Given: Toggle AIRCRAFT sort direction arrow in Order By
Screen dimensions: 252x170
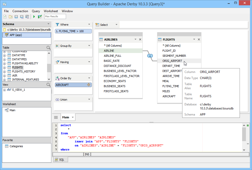Looking at the screenshot, I should tap(89, 85).
